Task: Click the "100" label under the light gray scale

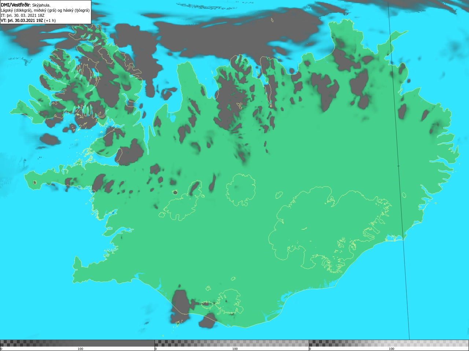Action: [x=391, y=349]
